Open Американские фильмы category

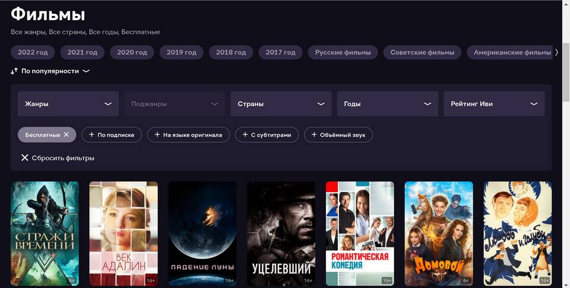(x=509, y=52)
